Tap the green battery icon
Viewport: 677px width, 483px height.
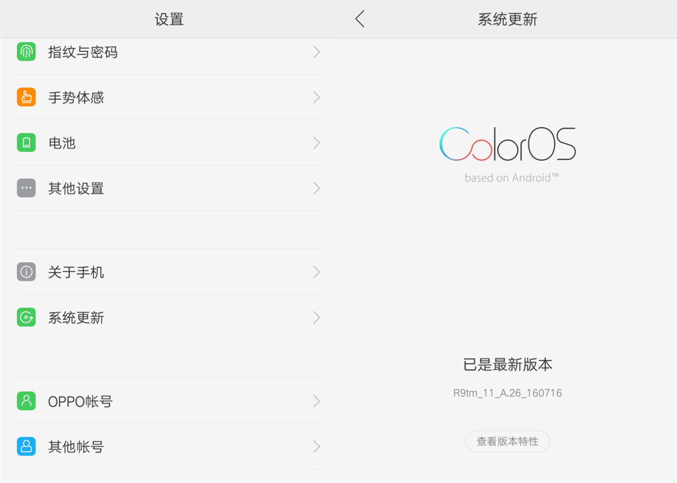coord(26,143)
